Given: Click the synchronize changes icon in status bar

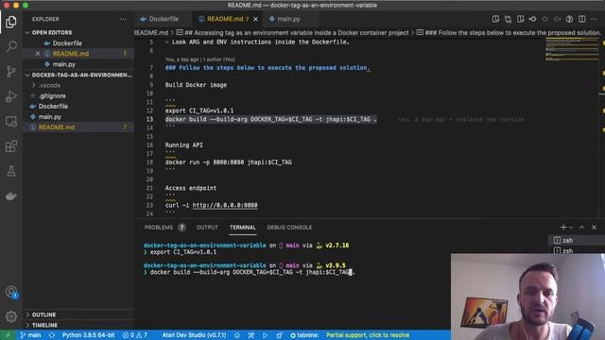Looking at the screenshot, I should (51, 335).
